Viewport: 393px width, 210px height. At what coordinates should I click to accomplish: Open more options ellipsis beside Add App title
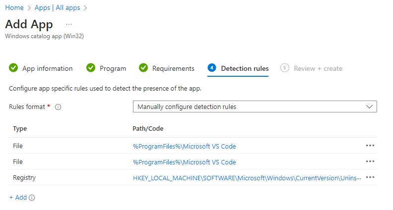pos(69,24)
